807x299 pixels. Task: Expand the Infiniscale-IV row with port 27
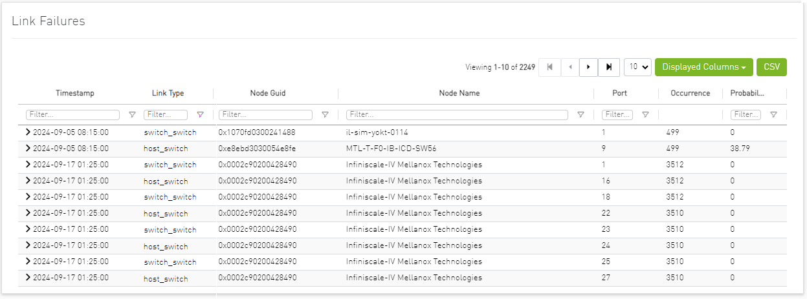[28, 278]
